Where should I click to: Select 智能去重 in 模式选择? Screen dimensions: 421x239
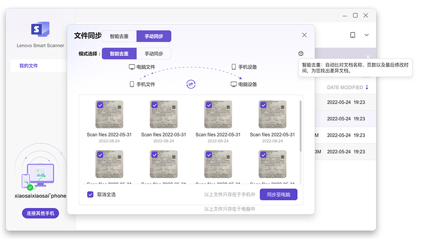(x=119, y=54)
